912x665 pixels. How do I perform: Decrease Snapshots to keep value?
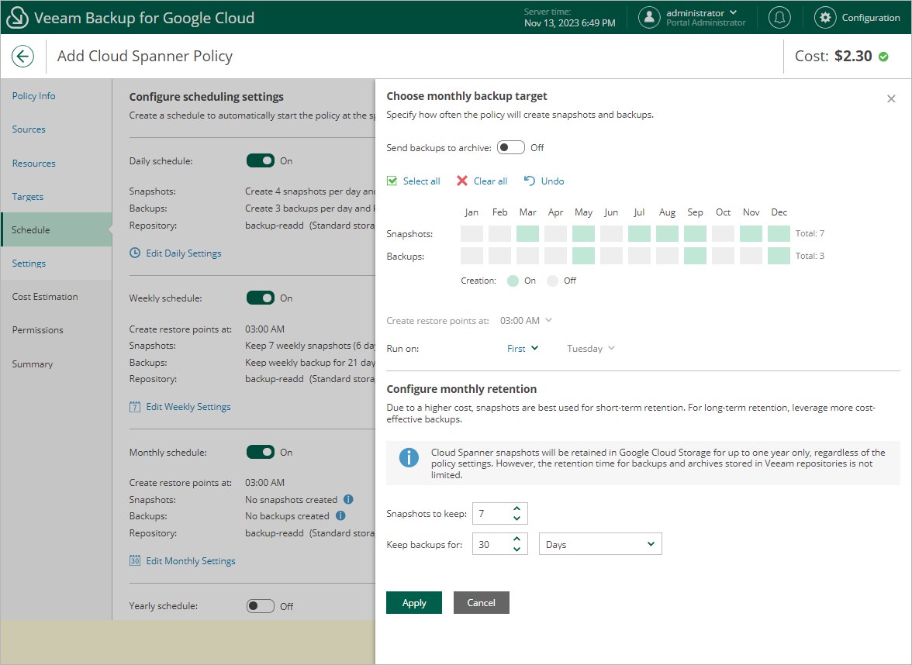pos(516,518)
